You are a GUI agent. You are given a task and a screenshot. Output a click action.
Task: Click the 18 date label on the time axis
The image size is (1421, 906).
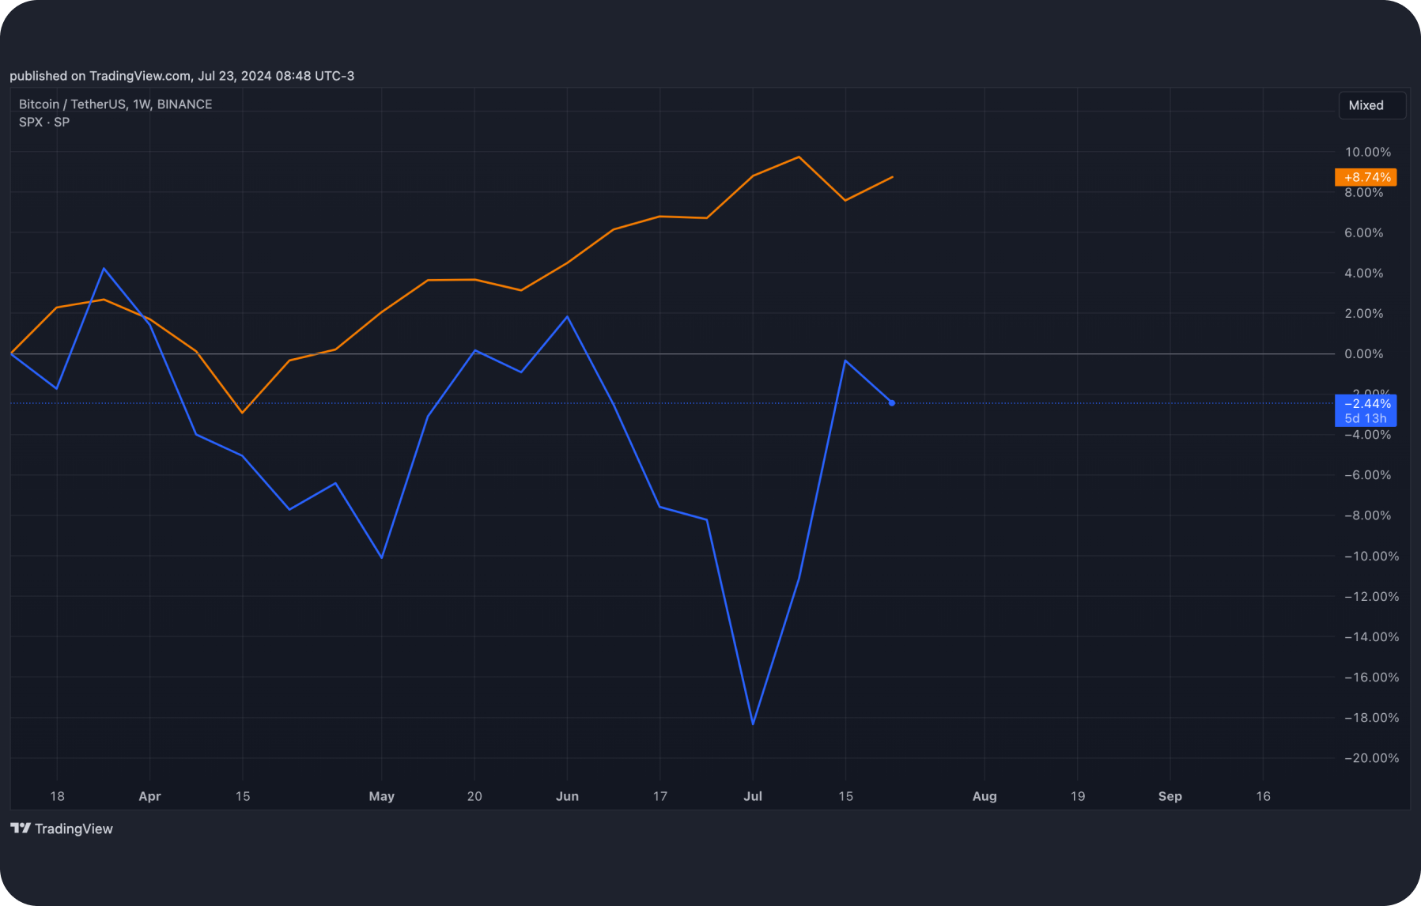click(57, 796)
